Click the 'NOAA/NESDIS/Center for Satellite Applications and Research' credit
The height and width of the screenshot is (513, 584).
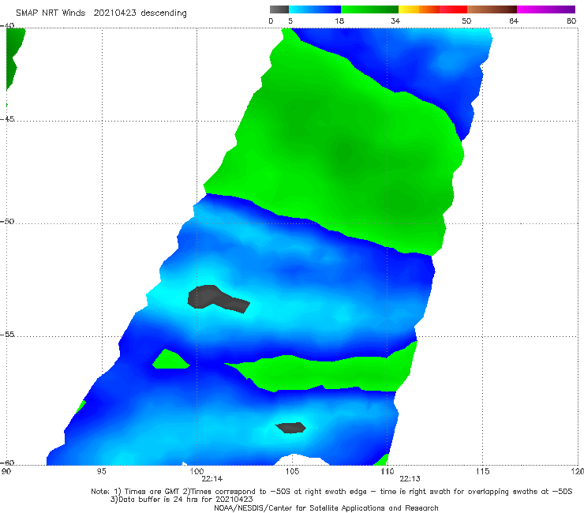pyautogui.click(x=326, y=507)
